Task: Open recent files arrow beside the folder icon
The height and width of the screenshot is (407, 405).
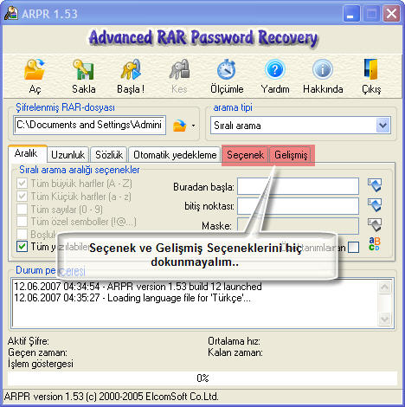Action: pyautogui.click(x=193, y=126)
